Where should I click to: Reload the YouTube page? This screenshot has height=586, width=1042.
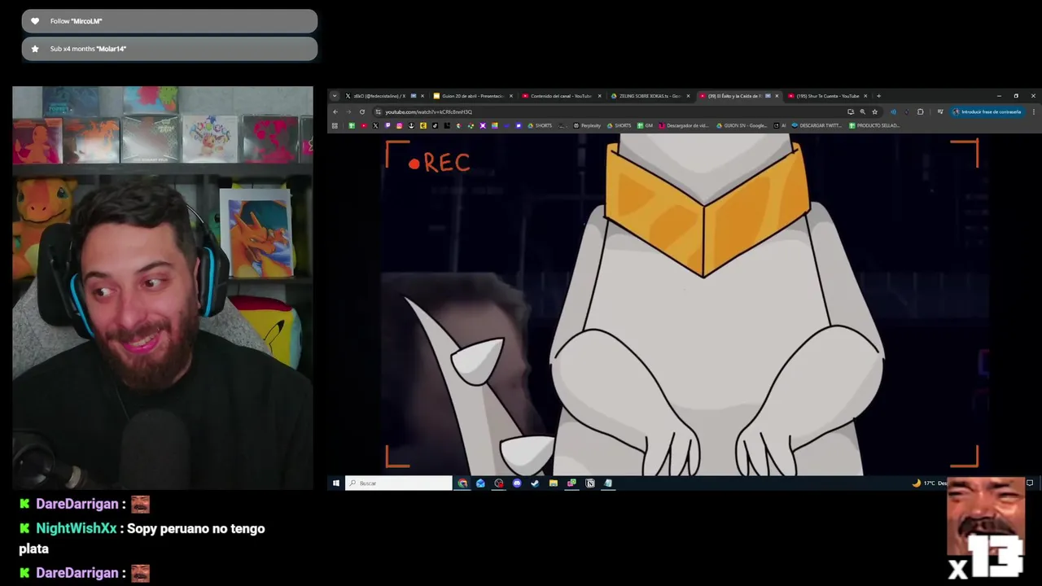[x=362, y=112]
